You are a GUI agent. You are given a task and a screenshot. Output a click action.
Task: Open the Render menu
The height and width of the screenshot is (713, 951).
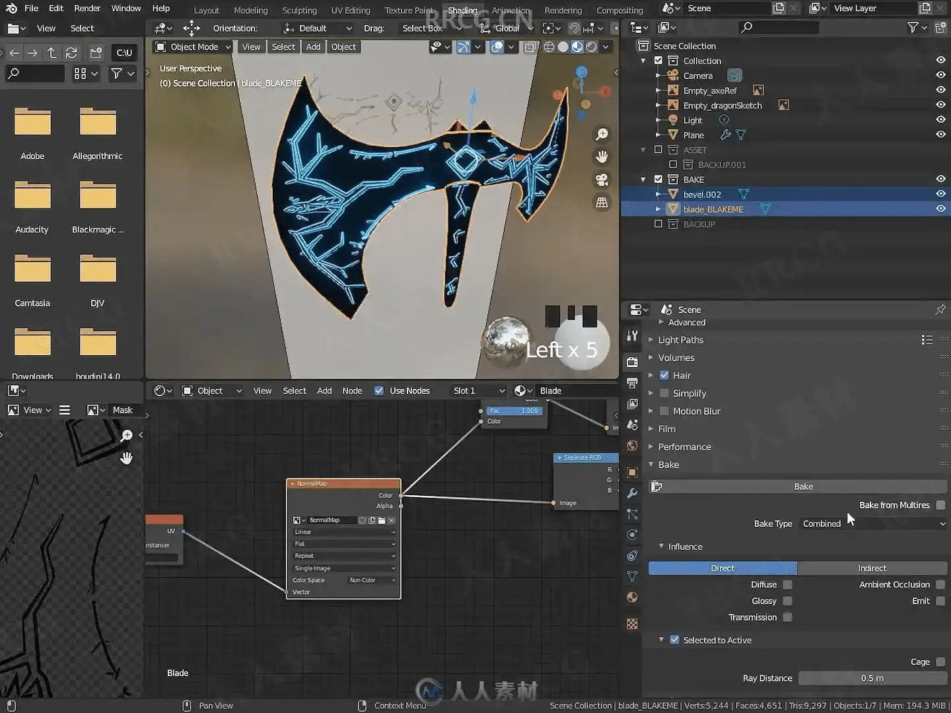87,9
